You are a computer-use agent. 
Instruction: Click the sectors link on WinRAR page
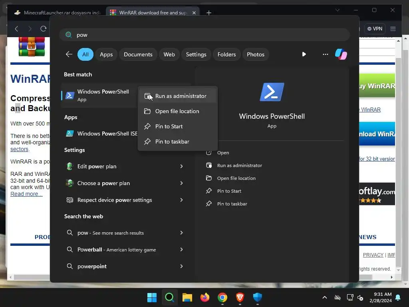tap(20, 149)
